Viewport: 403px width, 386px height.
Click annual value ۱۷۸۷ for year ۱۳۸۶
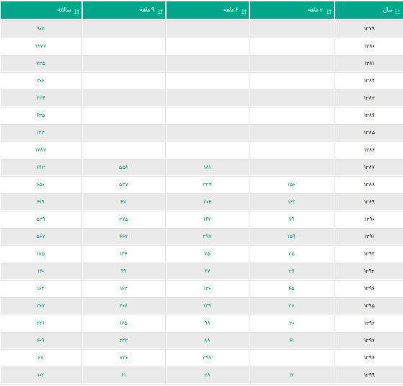click(40, 149)
